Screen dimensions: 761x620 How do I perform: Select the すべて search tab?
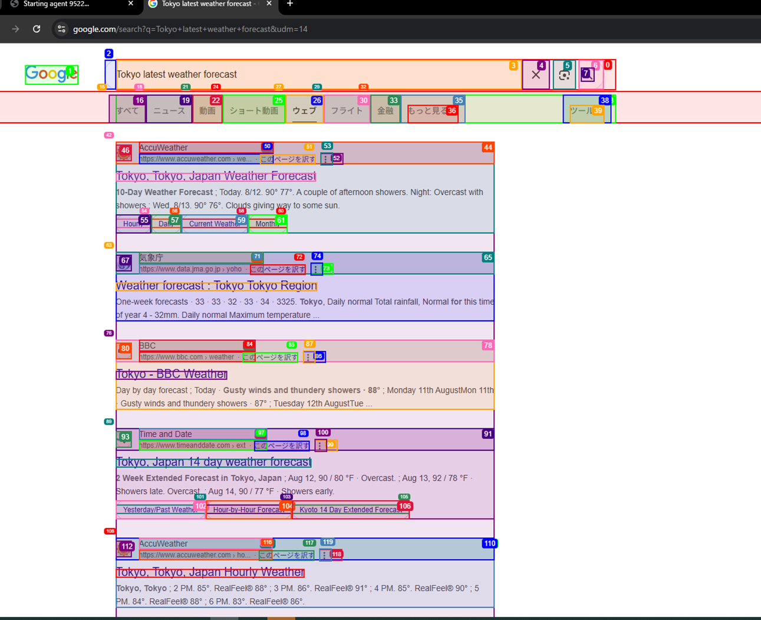pos(128,109)
